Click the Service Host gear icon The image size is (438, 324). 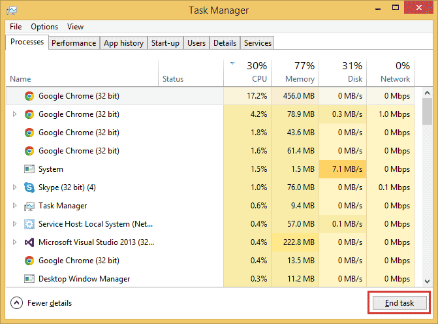click(x=29, y=224)
